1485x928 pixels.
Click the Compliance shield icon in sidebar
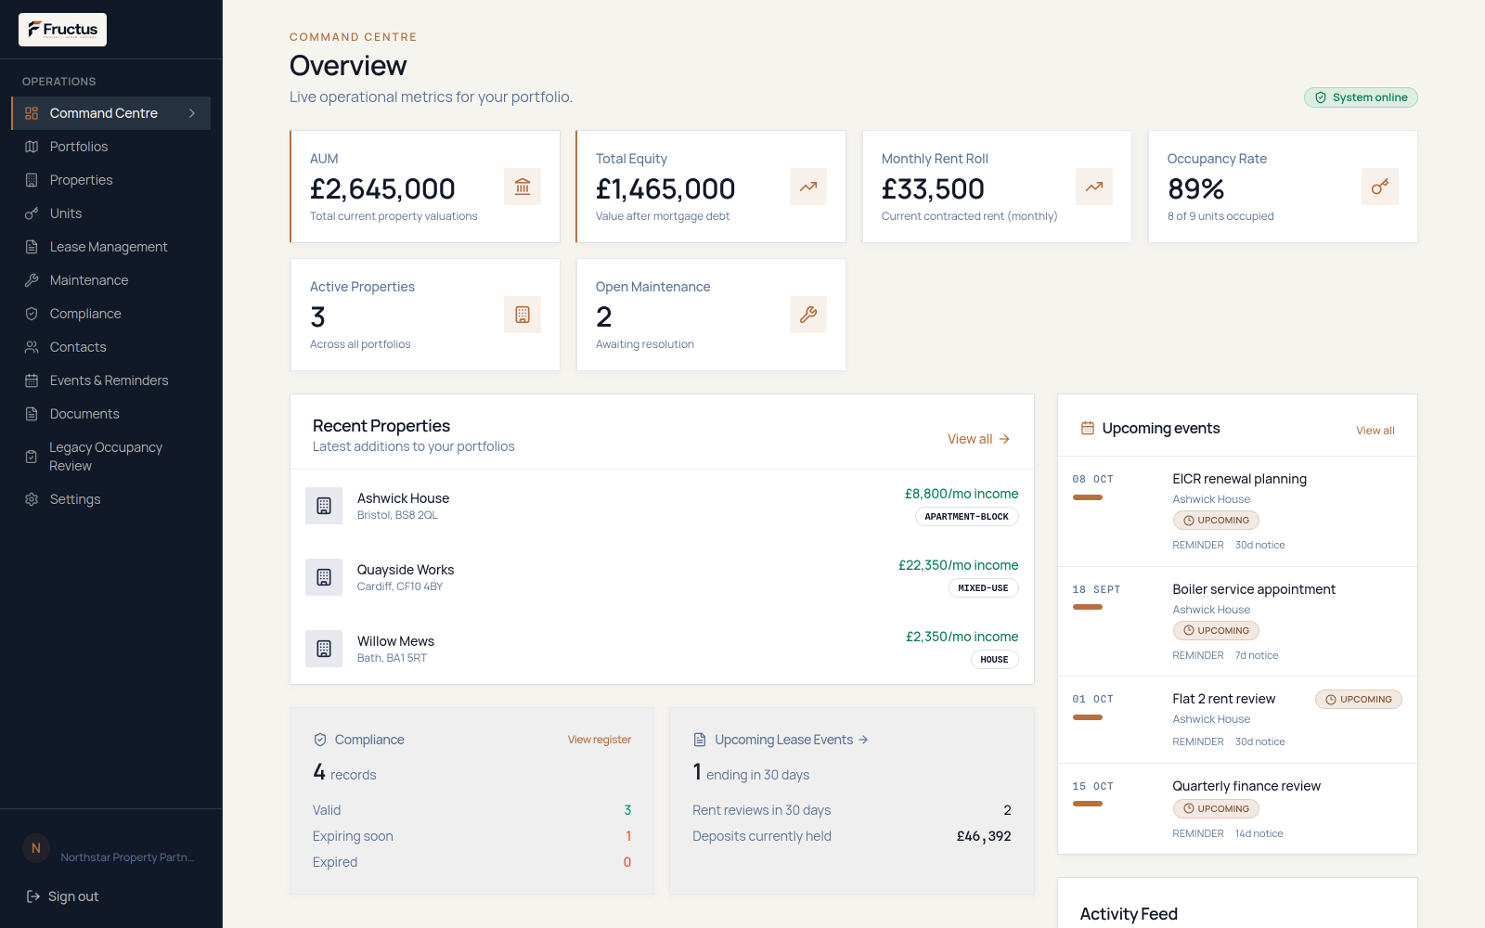pyautogui.click(x=32, y=314)
